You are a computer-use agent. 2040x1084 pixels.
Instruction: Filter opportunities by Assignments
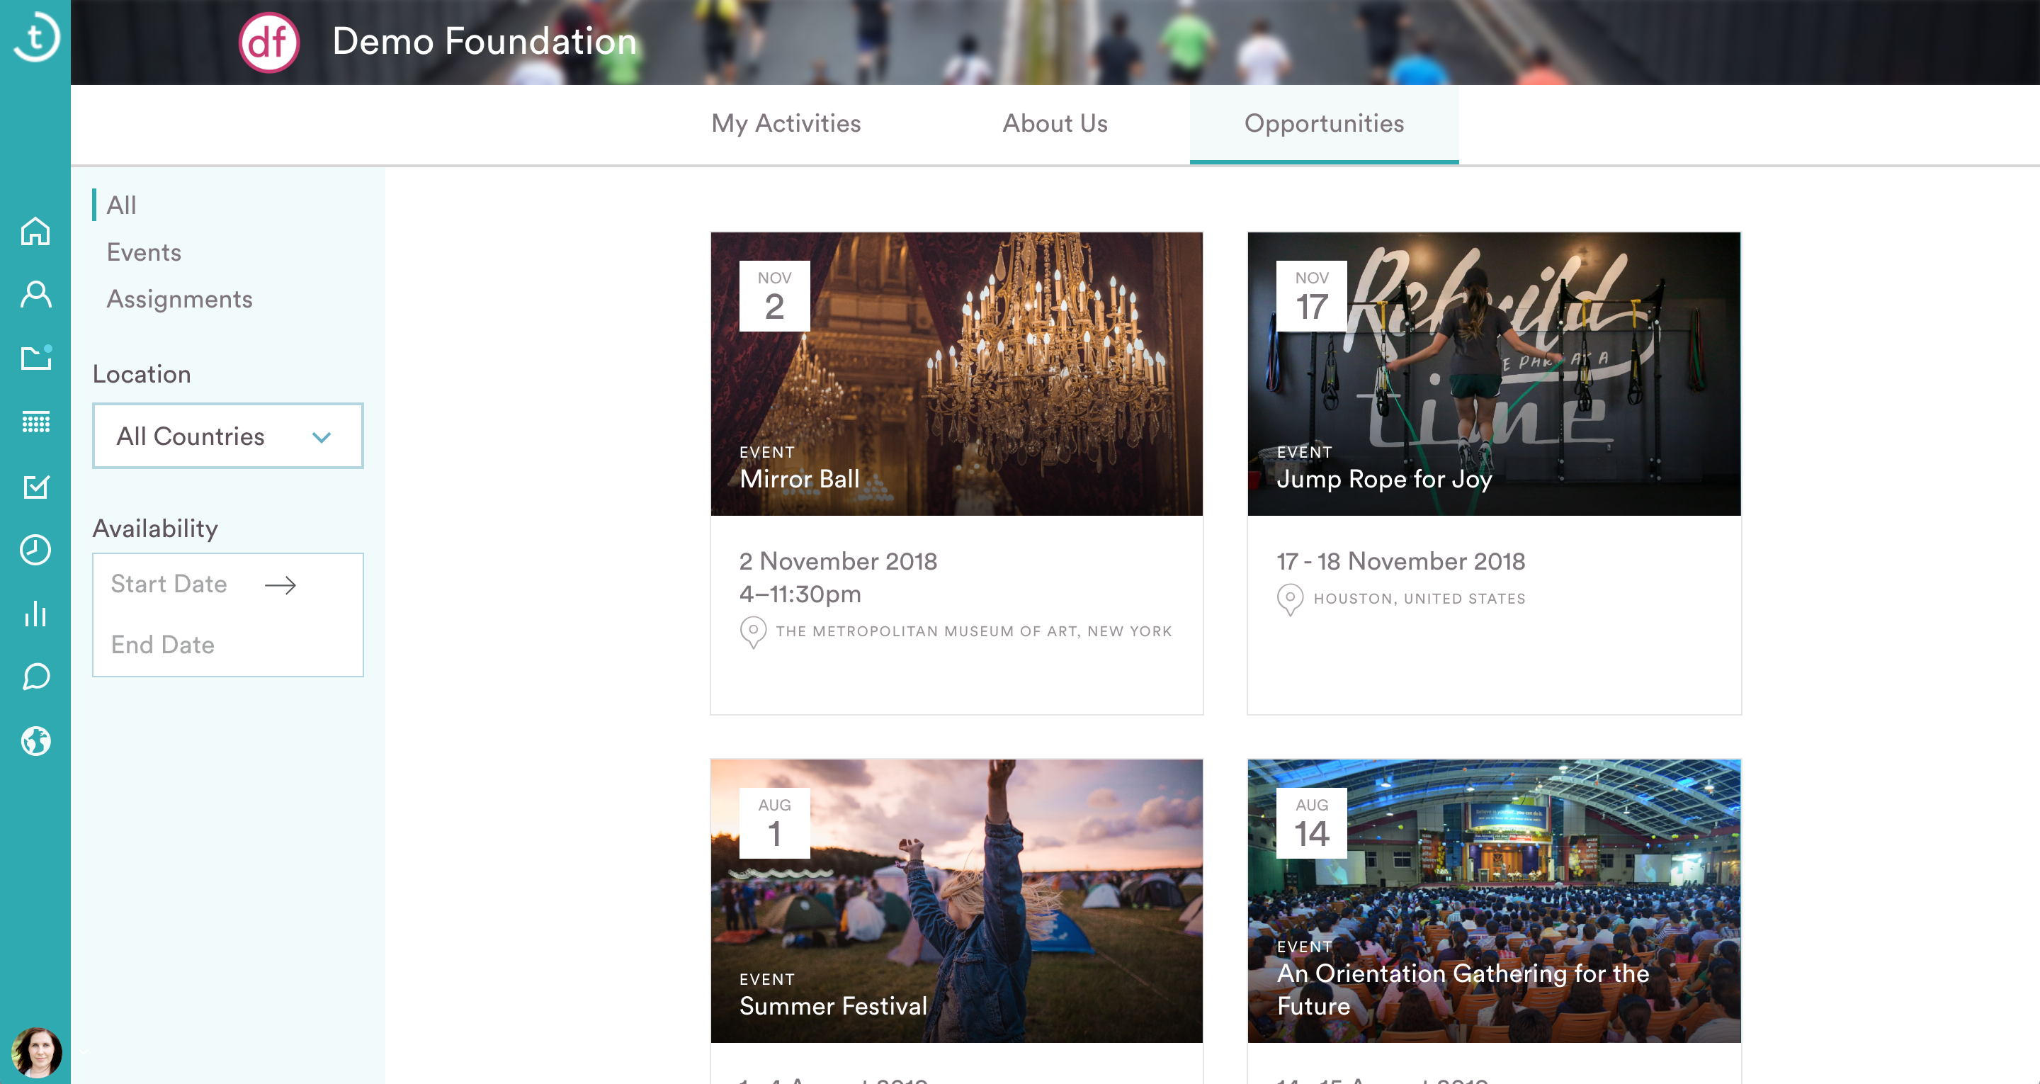coord(180,299)
